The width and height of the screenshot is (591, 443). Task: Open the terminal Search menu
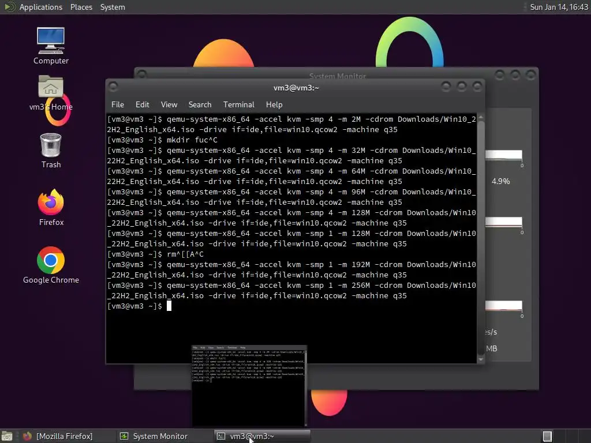pyautogui.click(x=200, y=105)
